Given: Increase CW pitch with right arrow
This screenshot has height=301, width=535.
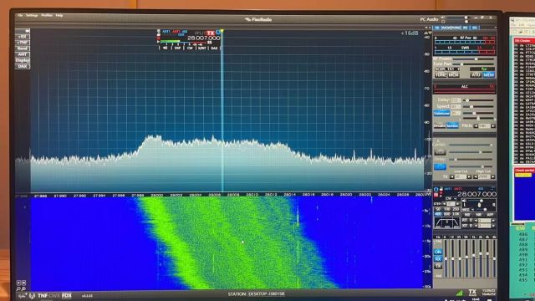Looking at the screenshot, I should tap(492, 126).
